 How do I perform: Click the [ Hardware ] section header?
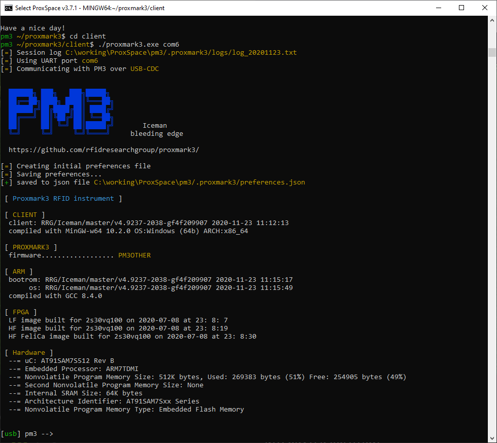point(28,353)
